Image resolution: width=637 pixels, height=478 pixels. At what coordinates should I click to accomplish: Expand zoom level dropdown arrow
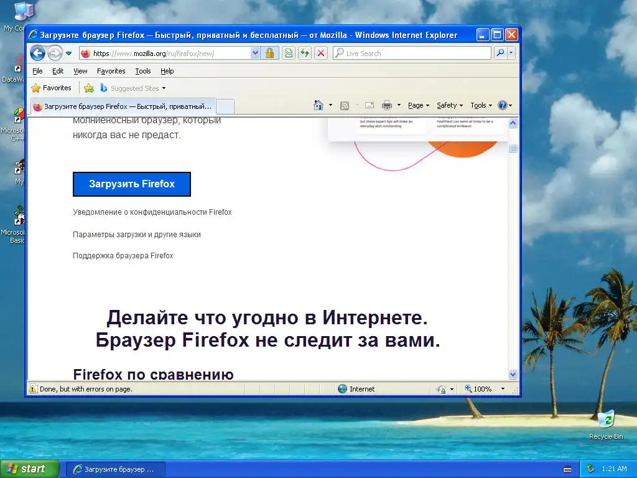503,389
